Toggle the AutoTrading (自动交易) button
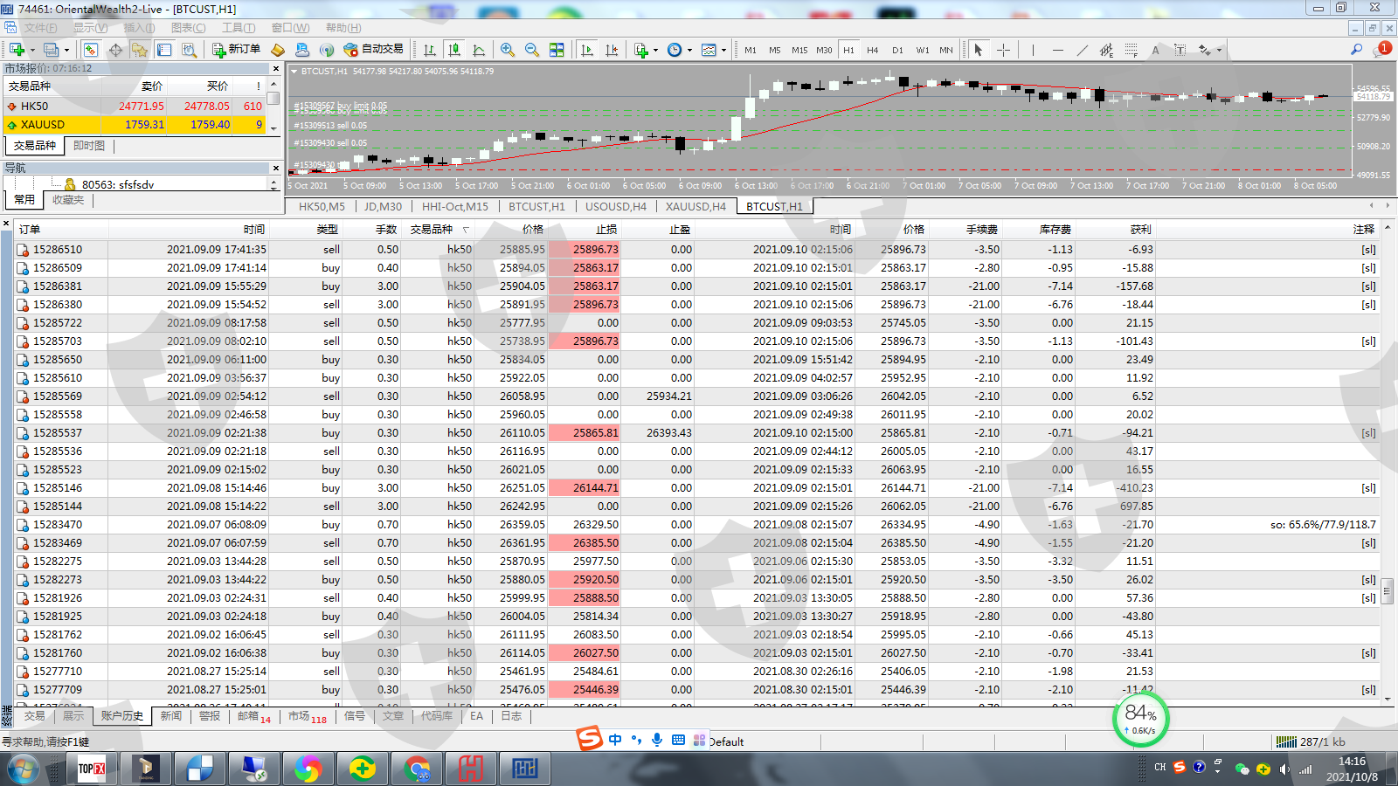1398x786 pixels. [374, 50]
